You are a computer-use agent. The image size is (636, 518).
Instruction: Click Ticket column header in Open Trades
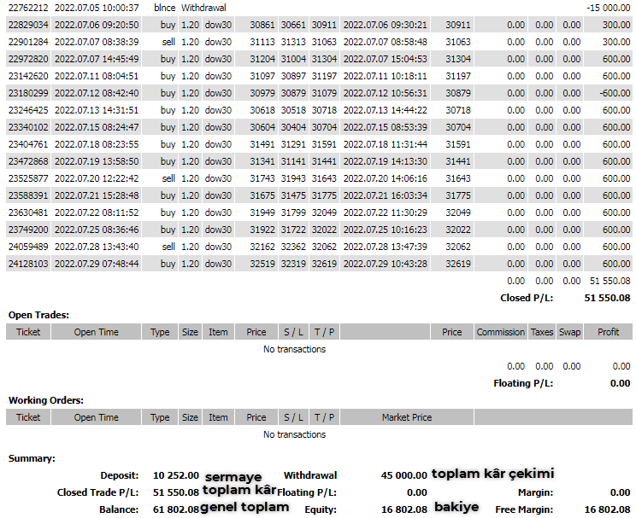(28, 332)
